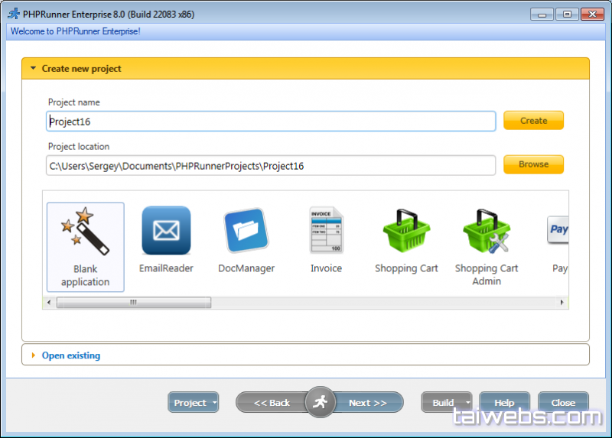The width and height of the screenshot is (612, 438).
Task: Click the Open existing link text
Action: point(71,355)
